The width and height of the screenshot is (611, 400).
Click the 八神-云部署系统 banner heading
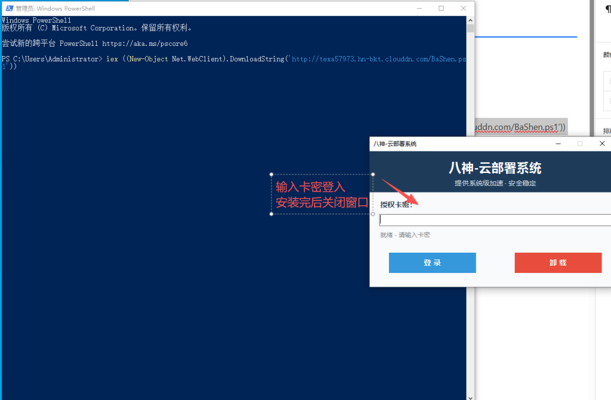pyautogui.click(x=495, y=168)
